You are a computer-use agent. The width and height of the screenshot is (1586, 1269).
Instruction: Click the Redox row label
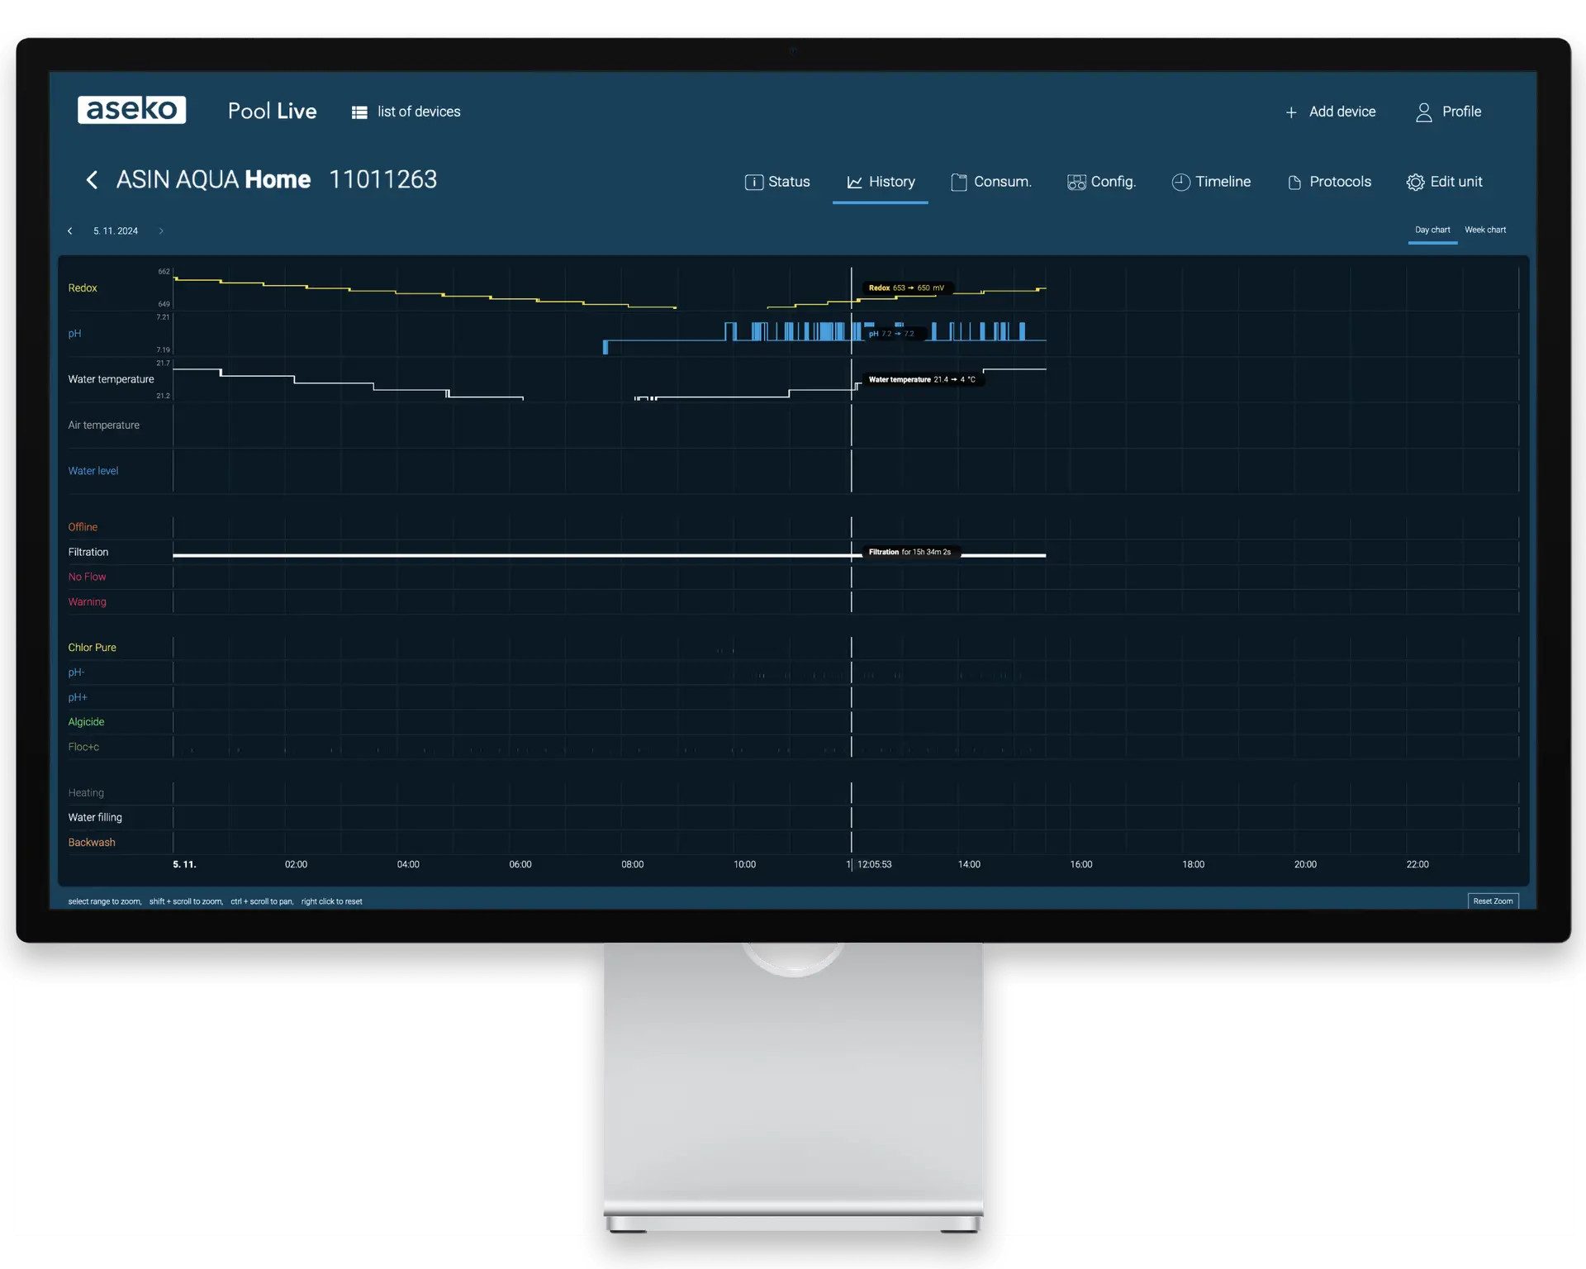tap(83, 288)
